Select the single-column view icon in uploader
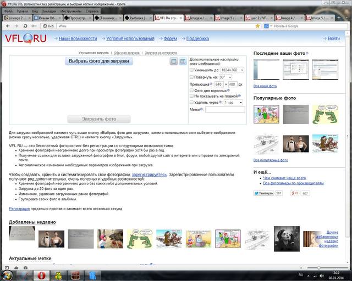352x281 pixels. click(x=174, y=61)
